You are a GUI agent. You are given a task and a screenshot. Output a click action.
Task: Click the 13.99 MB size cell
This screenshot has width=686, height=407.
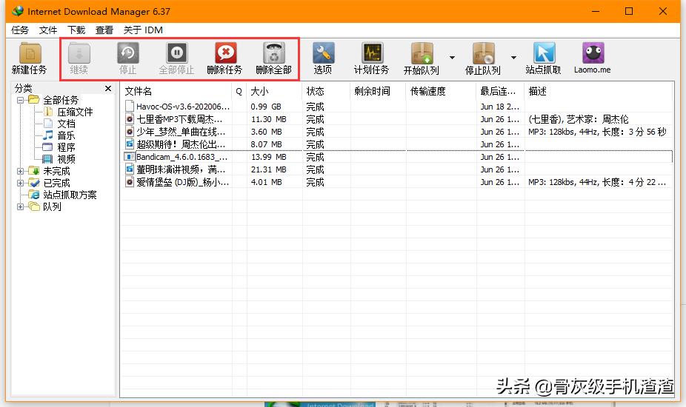click(268, 156)
